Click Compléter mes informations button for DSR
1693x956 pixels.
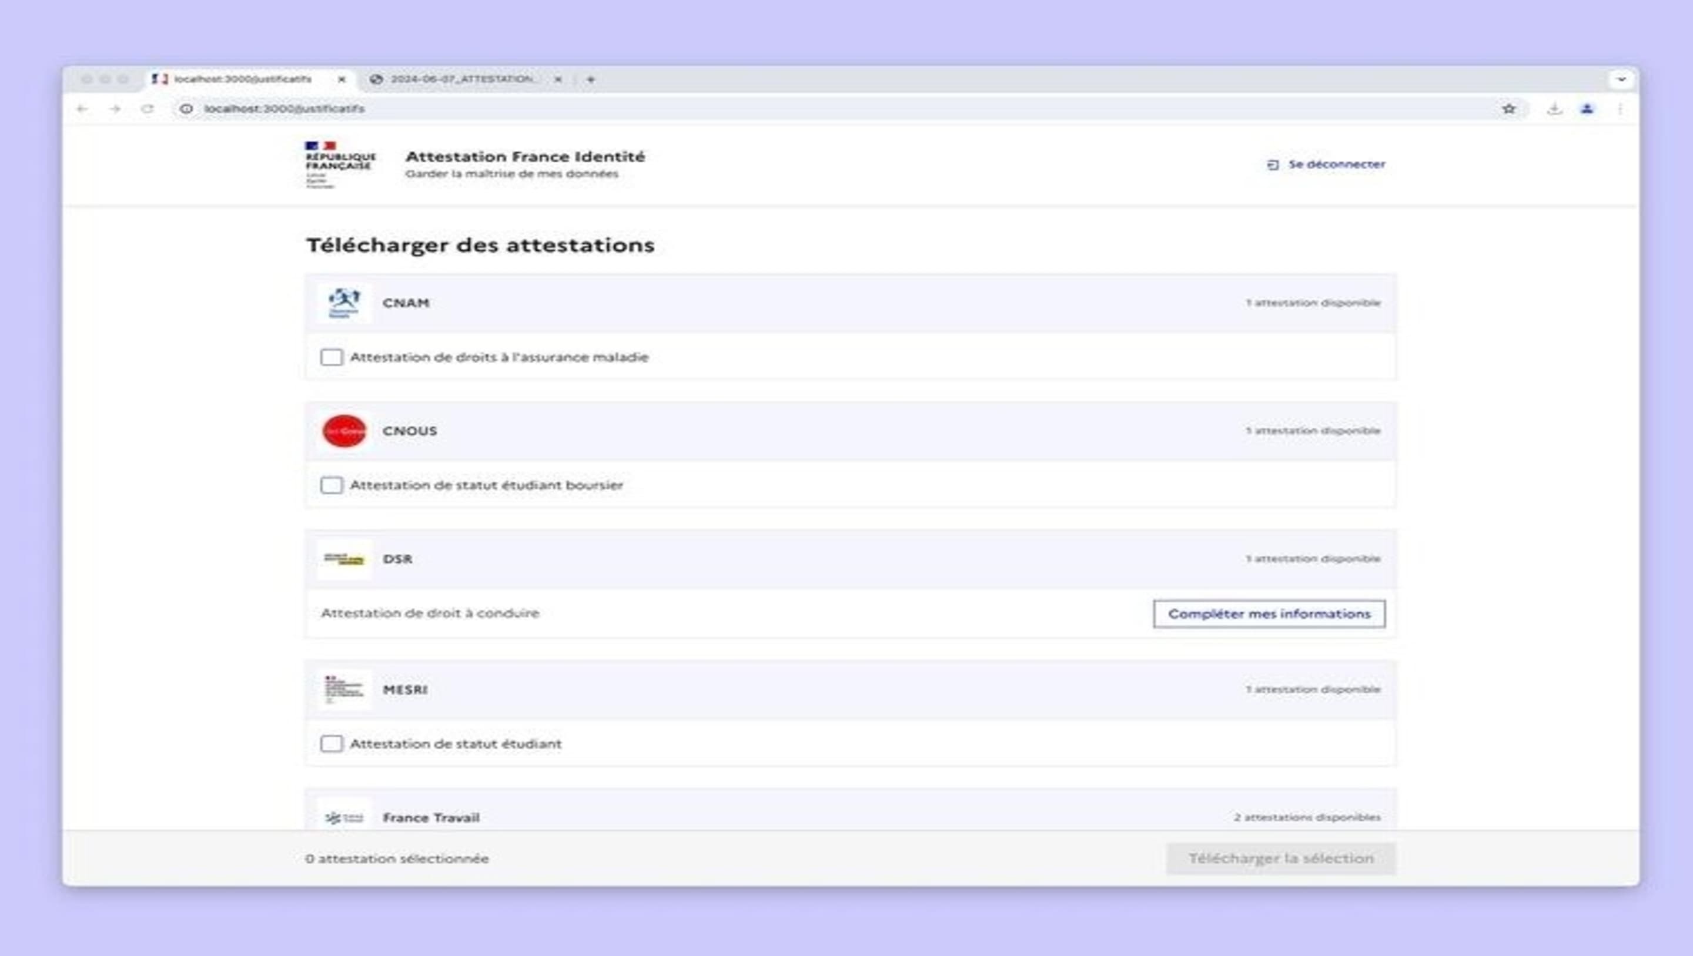point(1269,613)
